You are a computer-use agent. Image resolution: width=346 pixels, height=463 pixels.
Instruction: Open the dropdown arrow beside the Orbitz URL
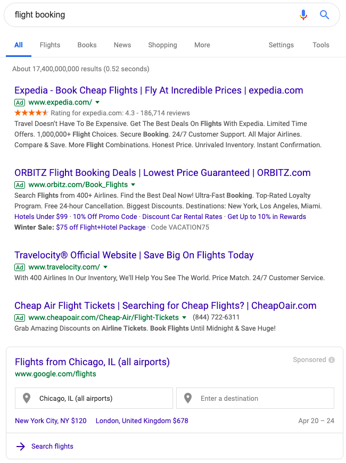(133, 185)
